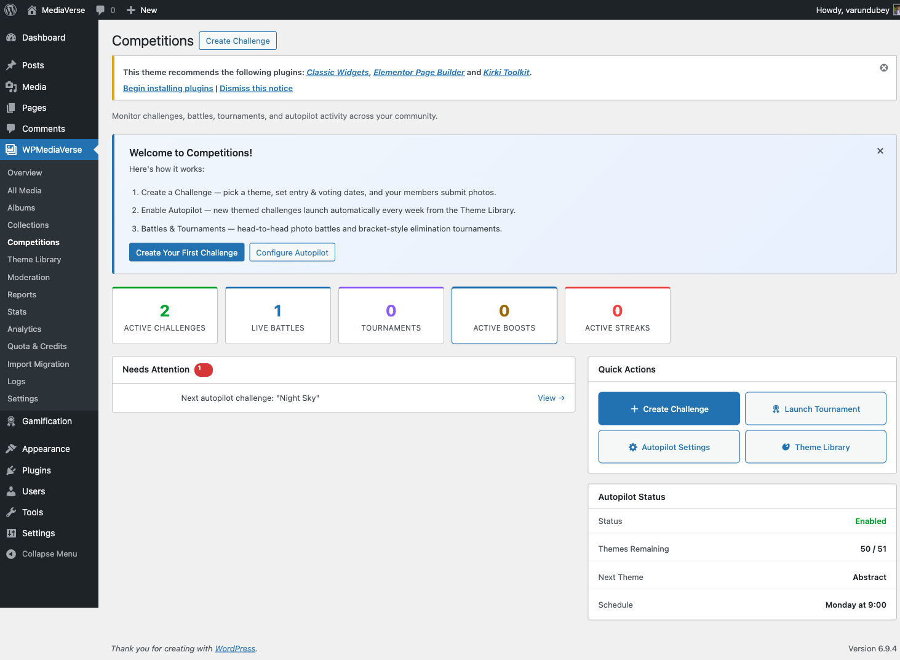The image size is (900, 660).
Task: Select the Tools wrench icon
Action: [x=11, y=512]
